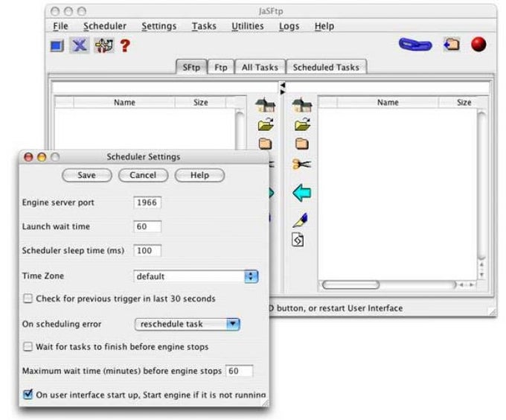Click the Maximum wait time minutes field

pos(239,371)
